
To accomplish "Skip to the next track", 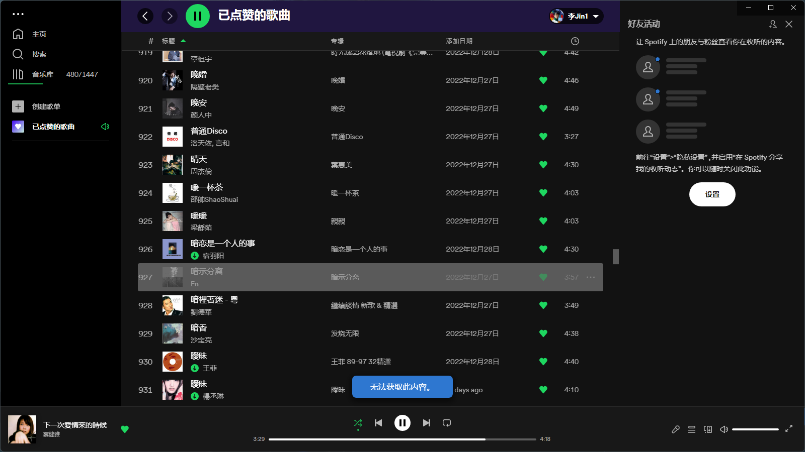I will [427, 423].
